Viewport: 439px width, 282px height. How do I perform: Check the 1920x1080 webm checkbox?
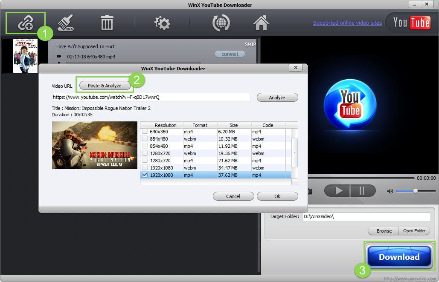pos(145,168)
